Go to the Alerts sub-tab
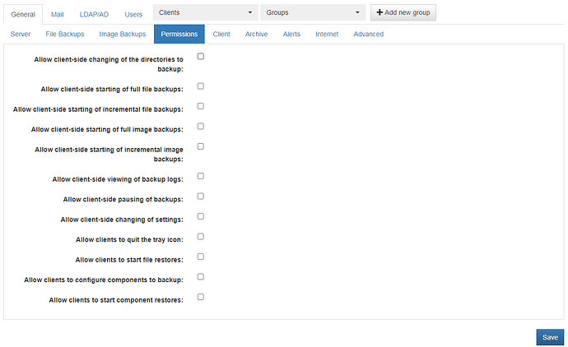The height and width of the screenshot is (347, 568). click(x=291, y=34)
